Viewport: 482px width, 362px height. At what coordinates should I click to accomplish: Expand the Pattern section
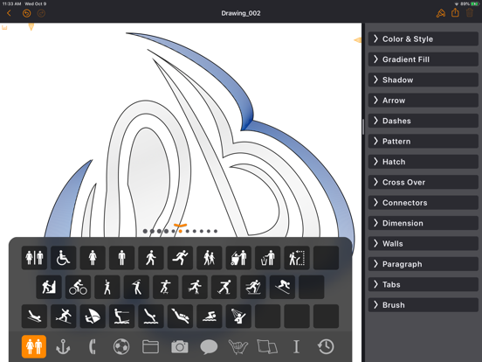click(423, 142)
